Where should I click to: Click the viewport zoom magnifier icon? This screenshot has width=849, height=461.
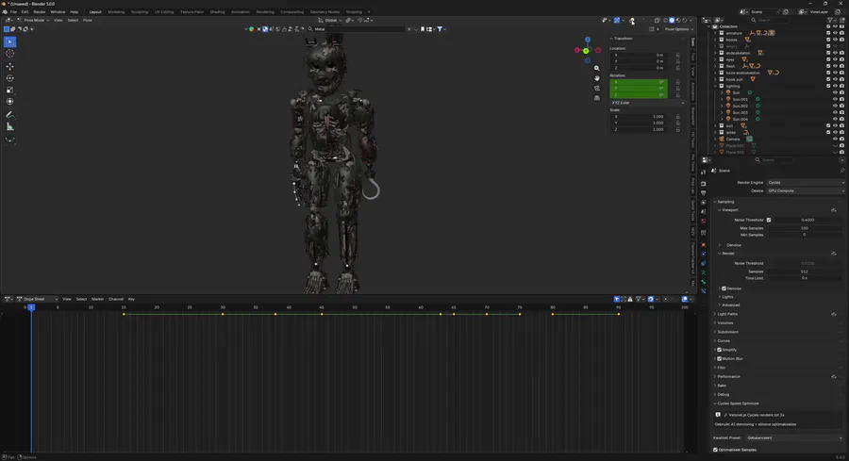(x=597, y=68)
